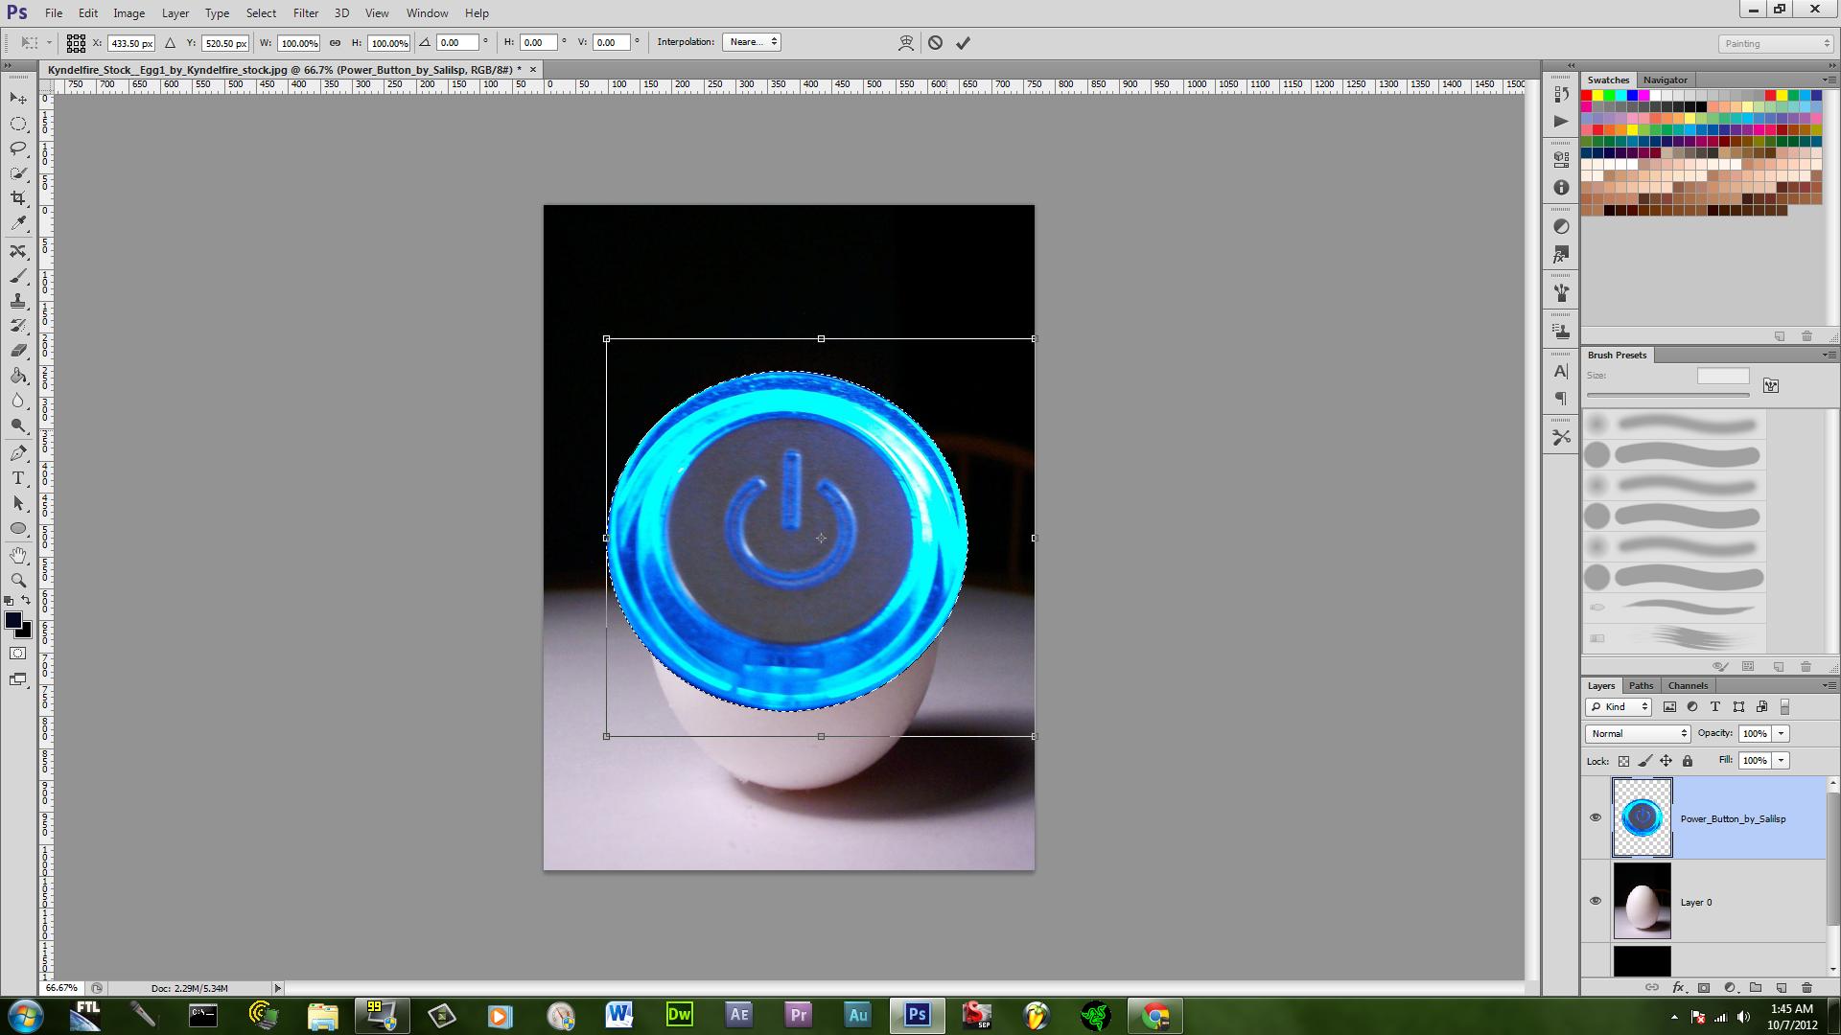The width and height of the screenshot is (1841, 1035).
Task: Adjust the brush Size slider
Action: pos(1668,395)
